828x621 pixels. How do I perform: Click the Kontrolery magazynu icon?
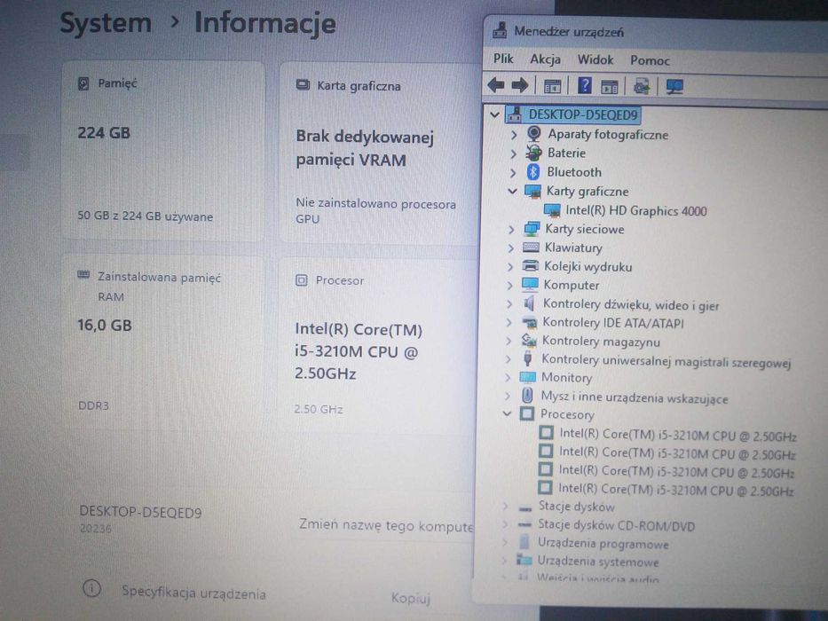pos(529,341)
